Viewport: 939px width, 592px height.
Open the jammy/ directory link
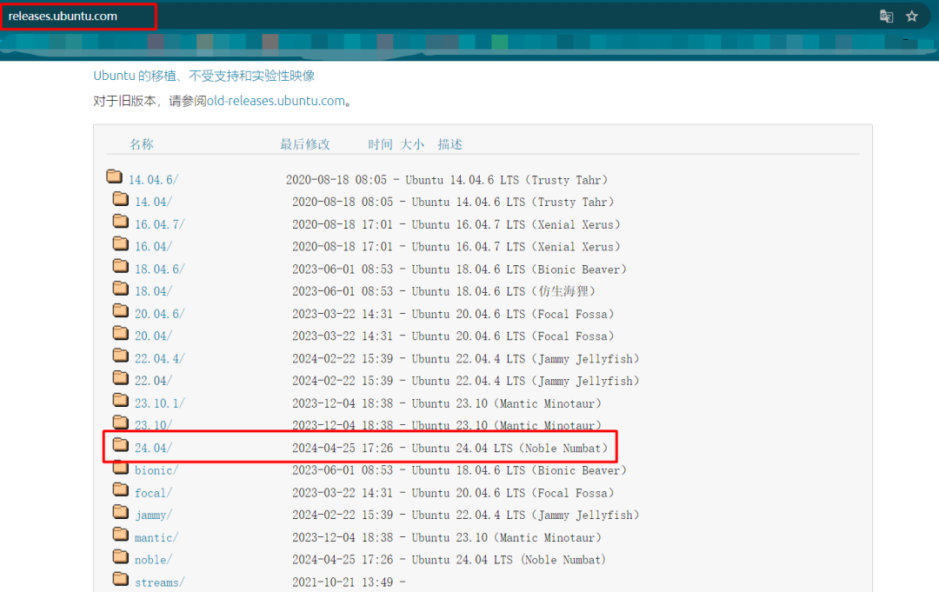pyautogui.click(x=153, y=515)
